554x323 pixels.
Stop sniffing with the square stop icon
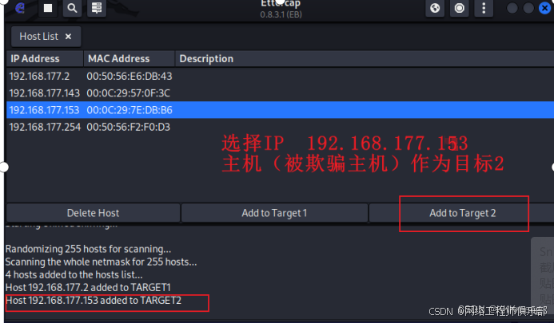[48, 8]
